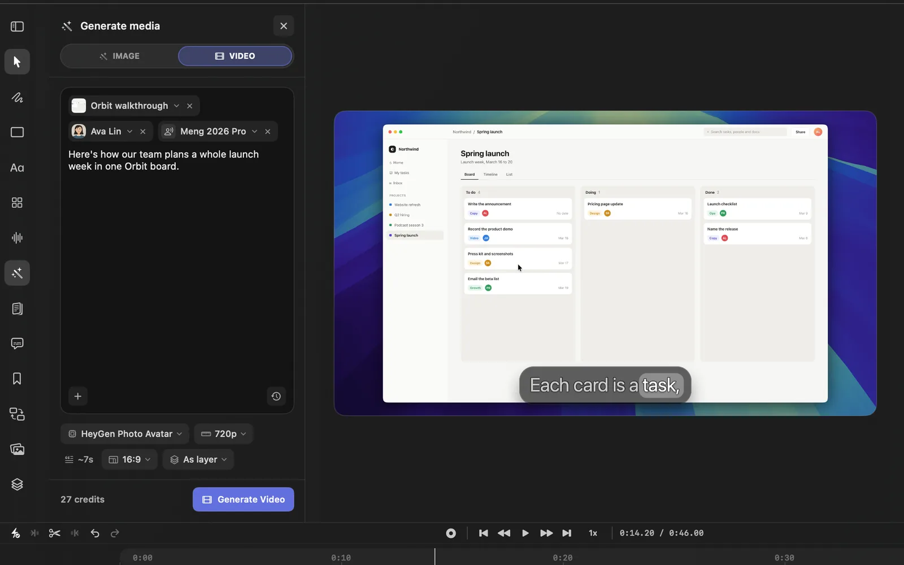Expand the Orbit walkthrough dropdown
This screenshot has width=904, height=565.
pos(176,106)
